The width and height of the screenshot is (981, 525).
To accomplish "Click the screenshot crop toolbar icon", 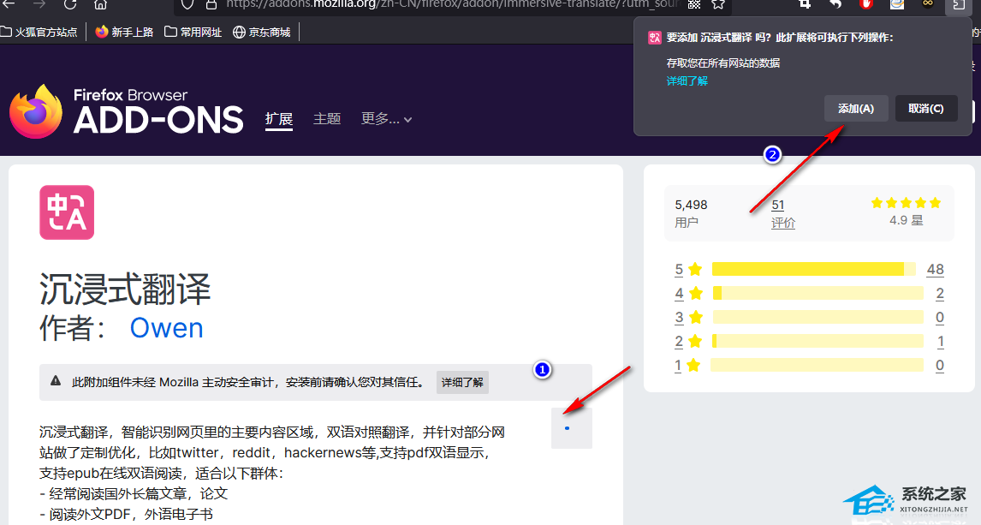I will pyautogui.click(x=805, y=4).
